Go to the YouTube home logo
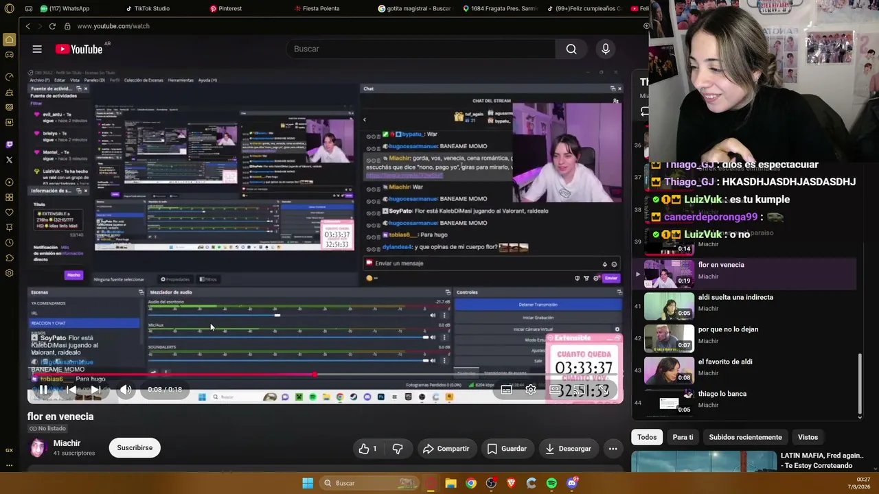The height and width of the screenshot is (494, 879). [x=79, y=49]
